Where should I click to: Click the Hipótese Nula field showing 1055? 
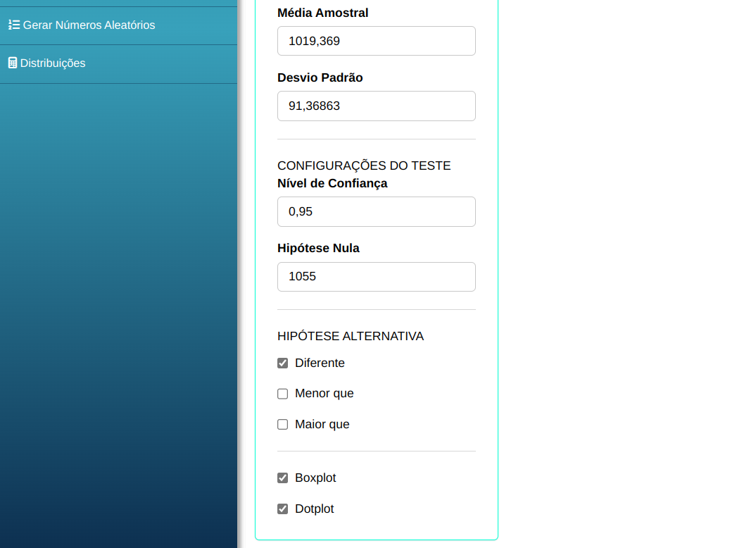pyautogui.click(x=376, y=277)
